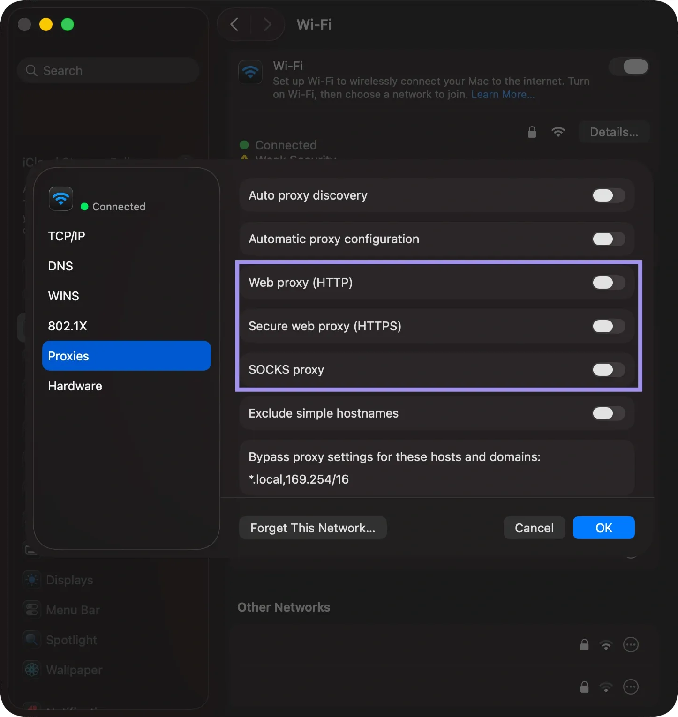678x717 pixels.
Task: Click the Connected status in dialog sidebar
Action: [113, 207]
